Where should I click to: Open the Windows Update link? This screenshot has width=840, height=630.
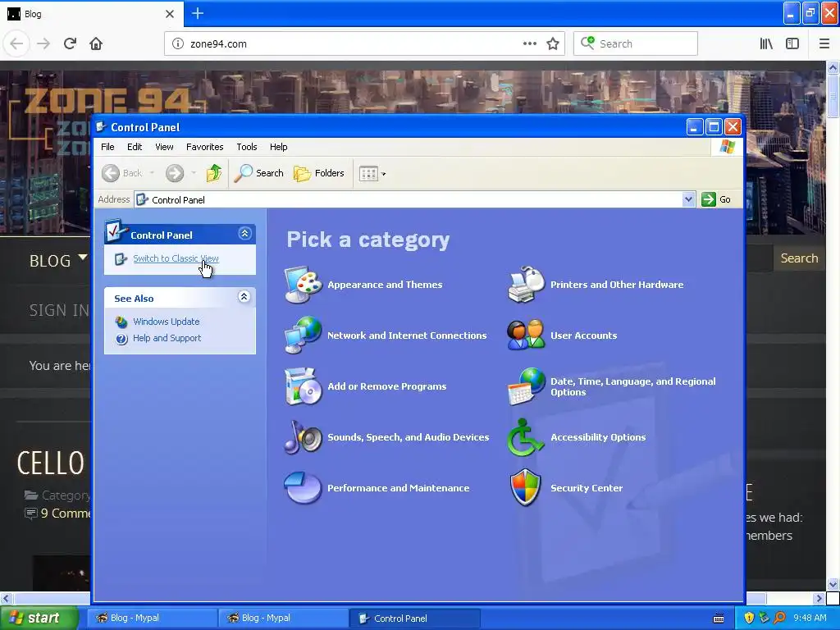pyautogui.click(x=166, y=322)
